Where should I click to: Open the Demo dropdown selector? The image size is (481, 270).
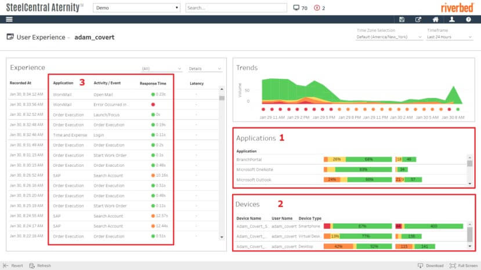136,8
